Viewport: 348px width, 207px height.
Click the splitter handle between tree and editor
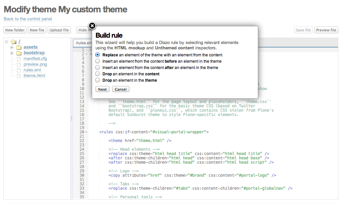point(72,118)
